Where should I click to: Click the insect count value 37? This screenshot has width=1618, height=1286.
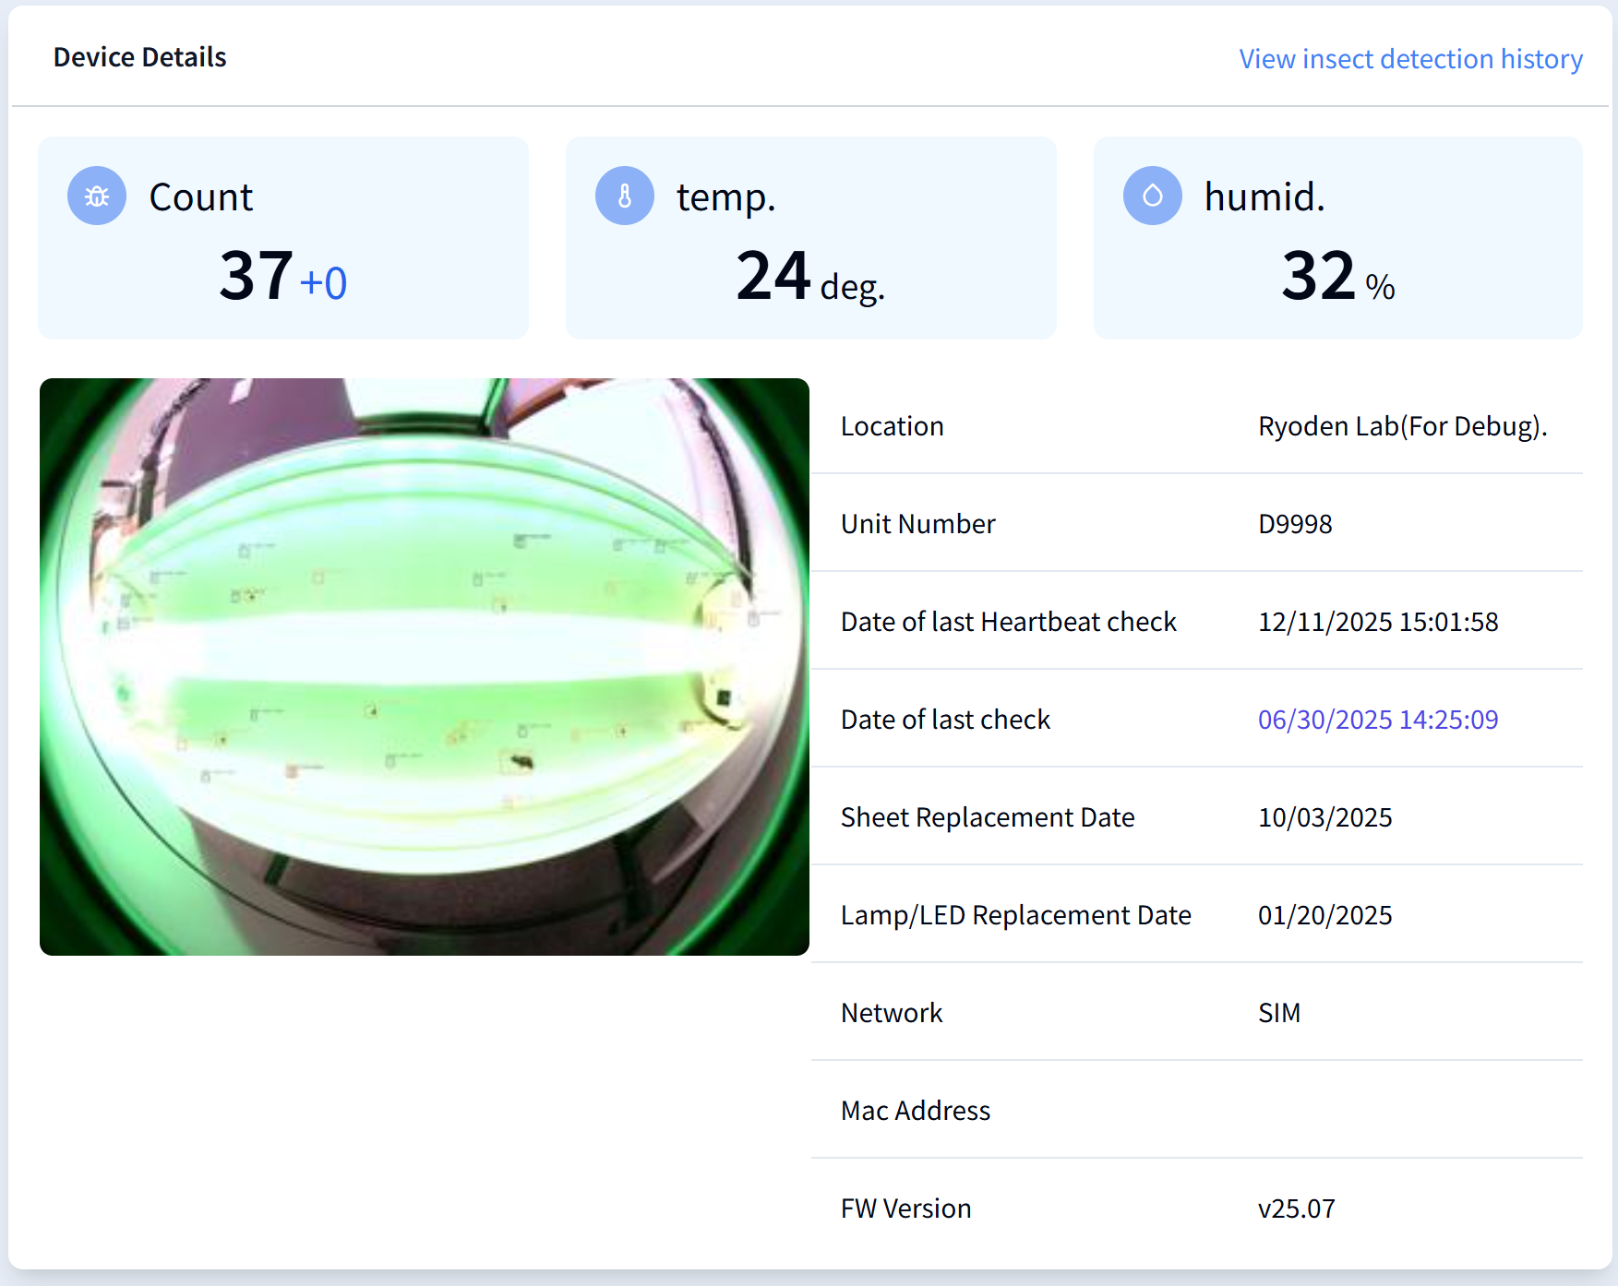pos(256,276)
